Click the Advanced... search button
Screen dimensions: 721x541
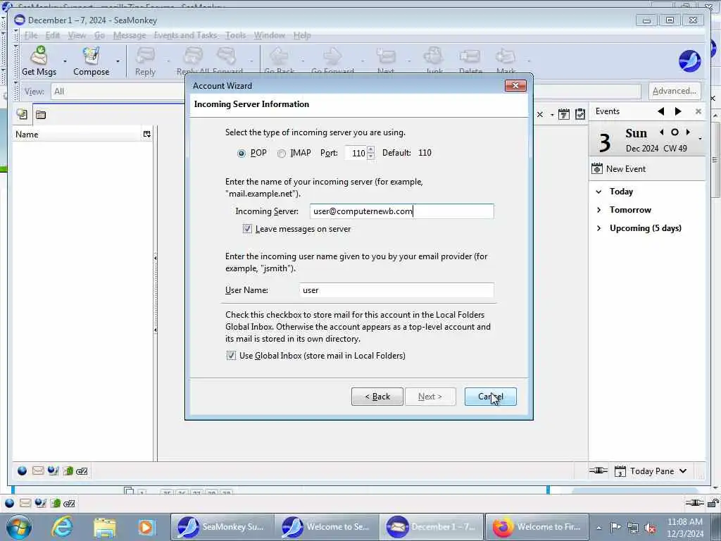click(675, 91)
